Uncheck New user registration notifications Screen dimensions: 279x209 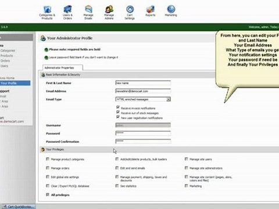118,117
